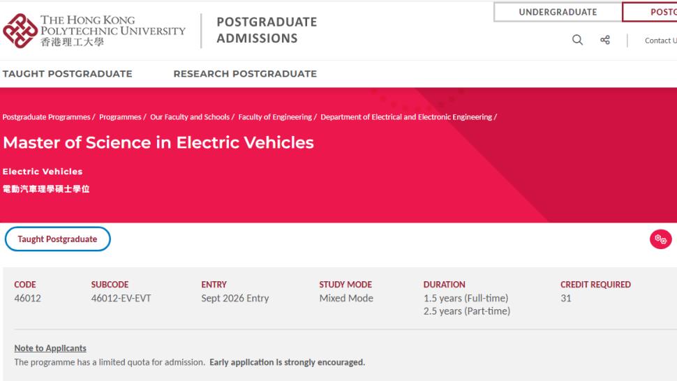The image size is (677, 381).
Task: Open the Taught Postgraduate menu
Action: pos(68,74)
